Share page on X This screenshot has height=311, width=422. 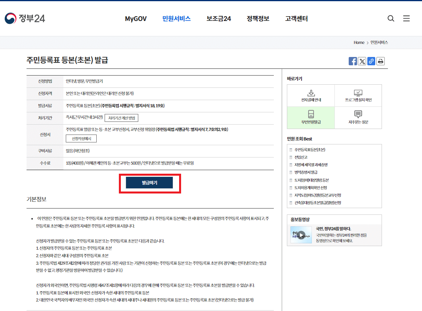point(362,61)
